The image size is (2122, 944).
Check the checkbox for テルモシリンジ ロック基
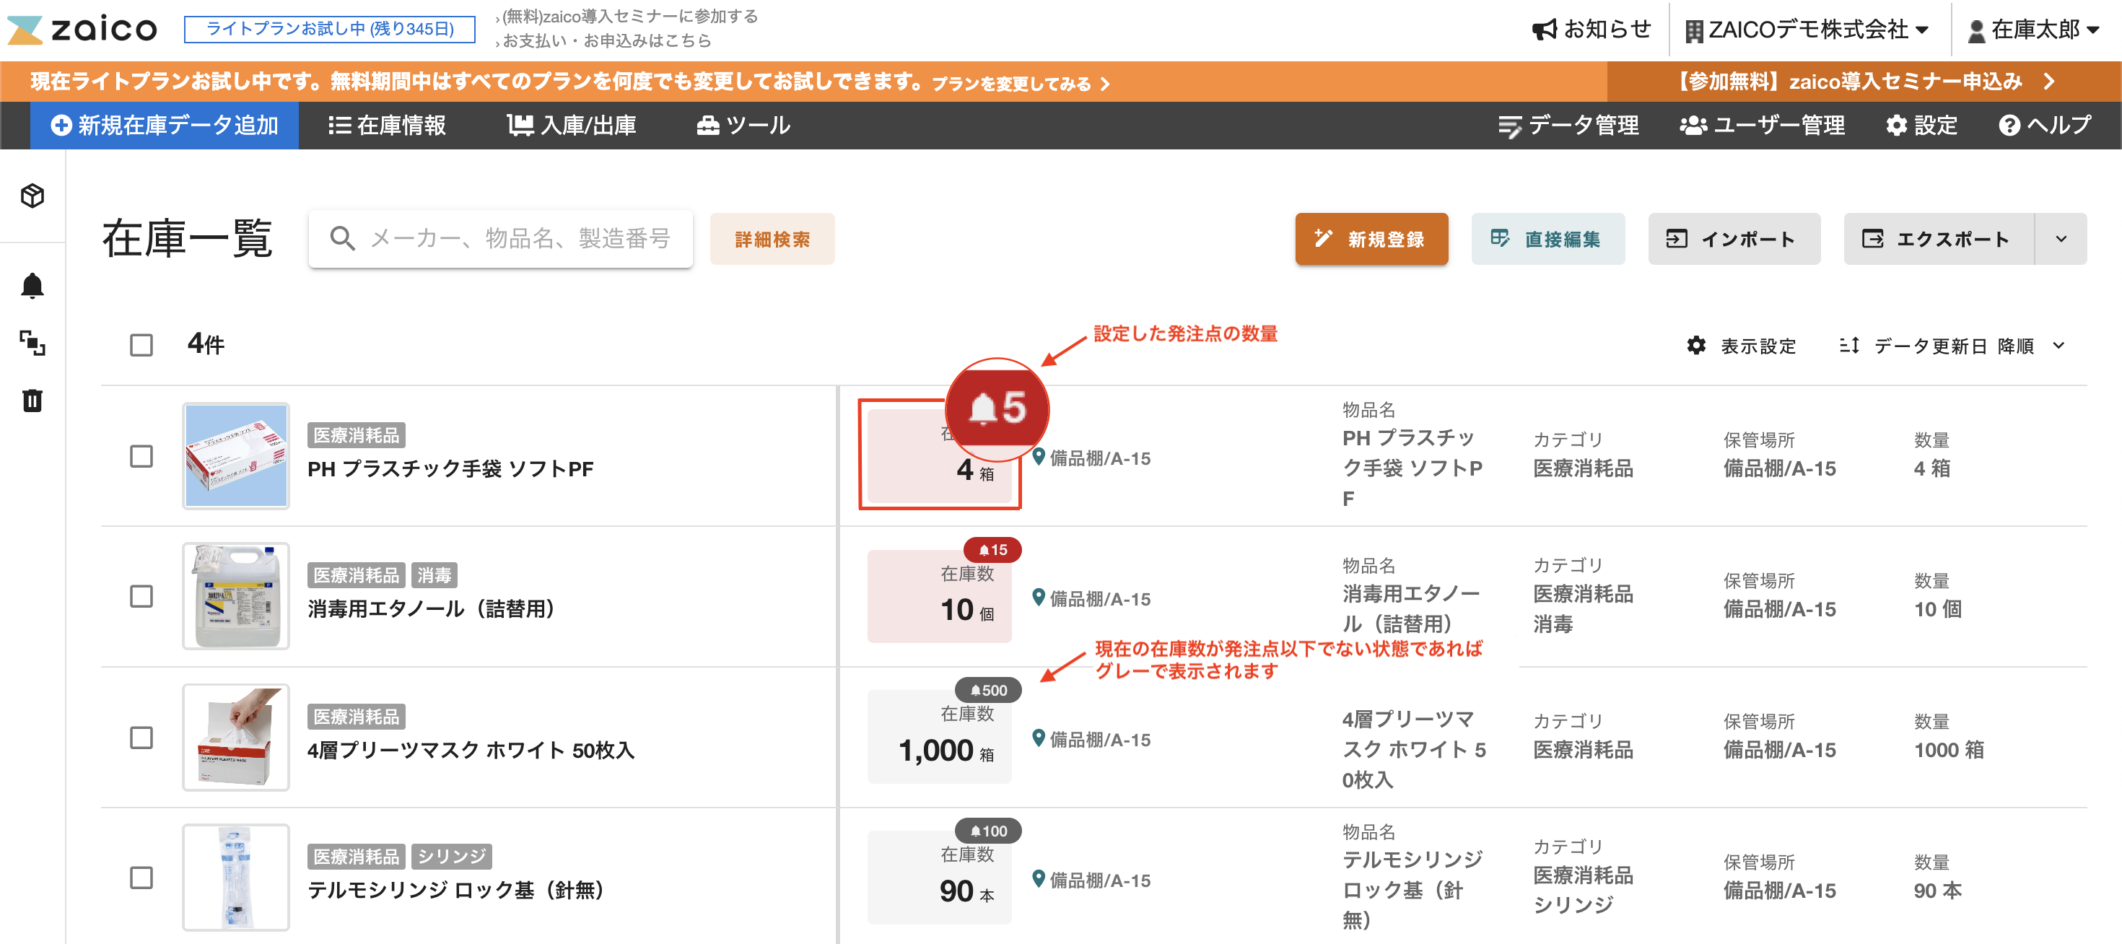tap(141, 879)
